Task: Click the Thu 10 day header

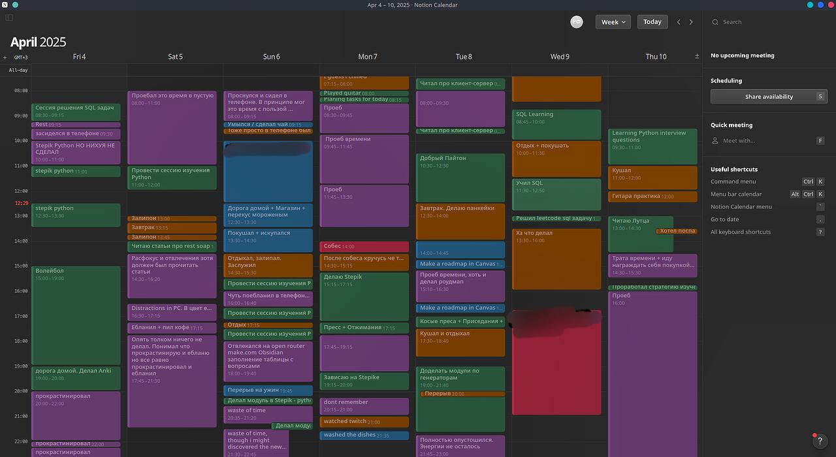Action: coord(655,57)
